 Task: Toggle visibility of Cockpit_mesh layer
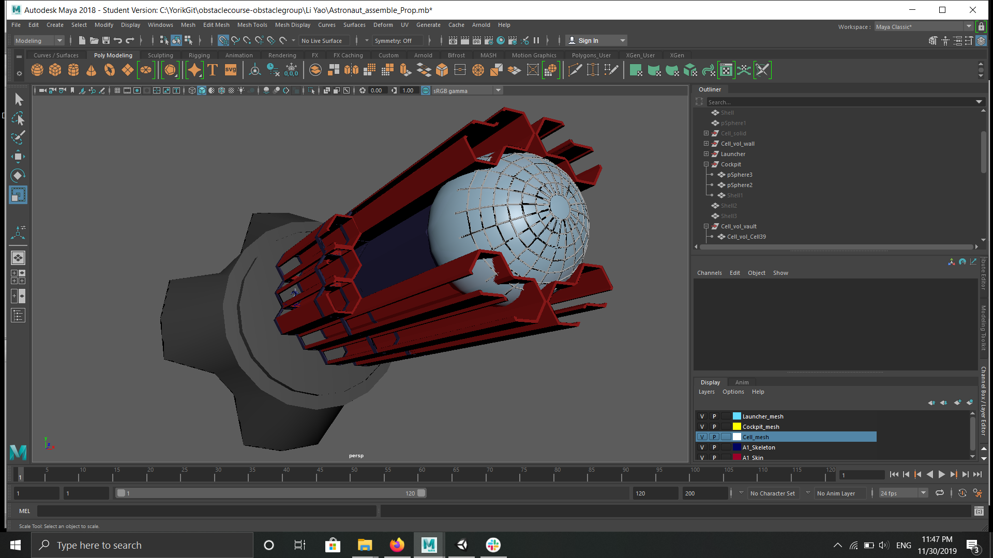[702, 427]
